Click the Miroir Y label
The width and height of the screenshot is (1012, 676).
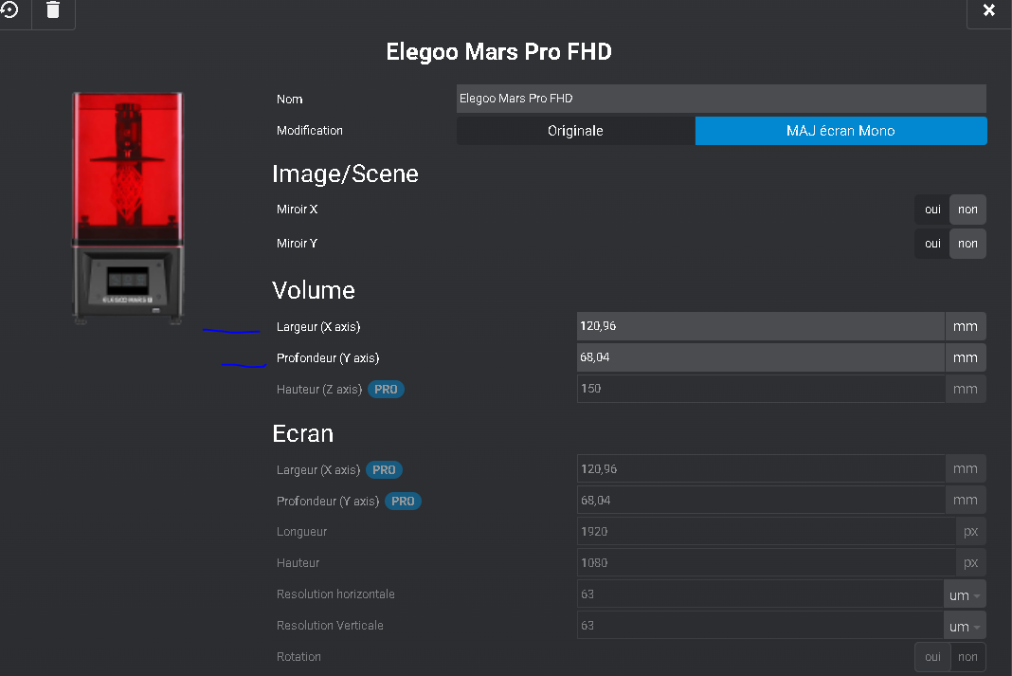[x=297, y=244]
